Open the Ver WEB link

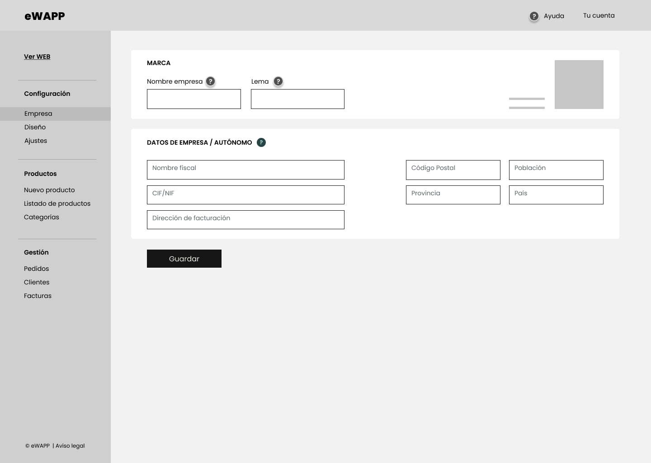[x=37, y=57]
